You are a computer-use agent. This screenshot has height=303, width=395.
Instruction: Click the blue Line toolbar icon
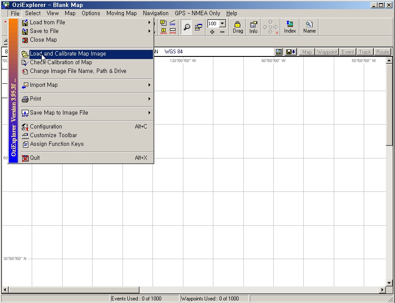[x=173, y=23]
